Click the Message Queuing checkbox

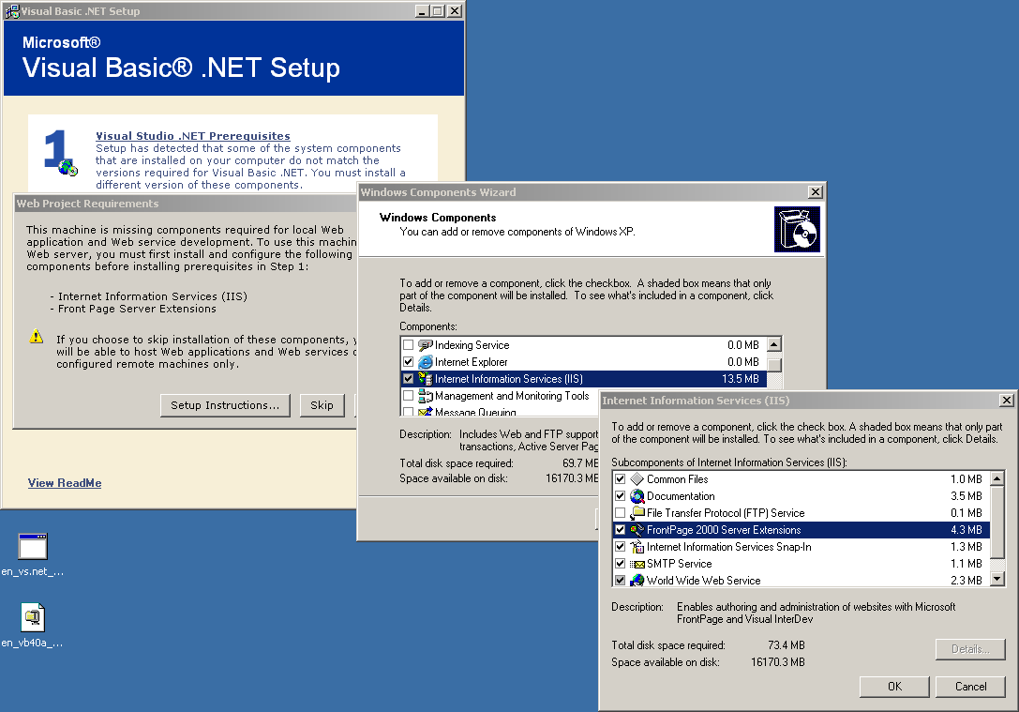pos(408,412)
